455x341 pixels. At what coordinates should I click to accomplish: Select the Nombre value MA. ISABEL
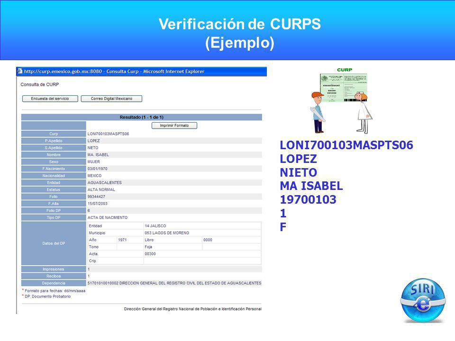pos(98,154)
